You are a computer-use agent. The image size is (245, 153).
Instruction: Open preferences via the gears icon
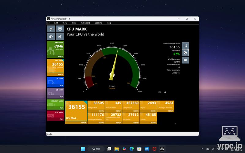point(60,37)
